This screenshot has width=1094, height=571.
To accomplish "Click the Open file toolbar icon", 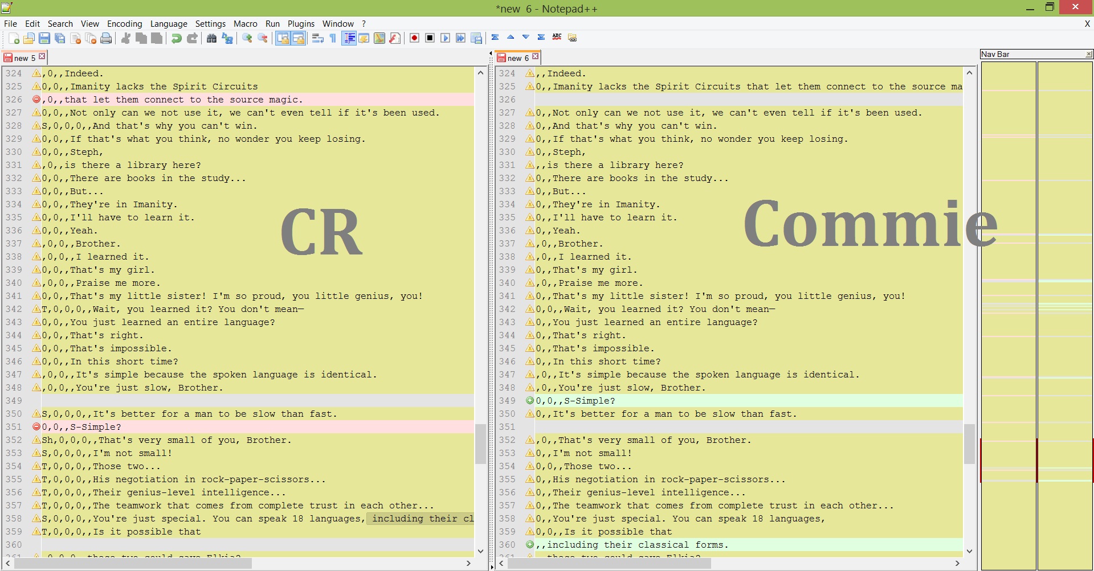I will point(29,38).
